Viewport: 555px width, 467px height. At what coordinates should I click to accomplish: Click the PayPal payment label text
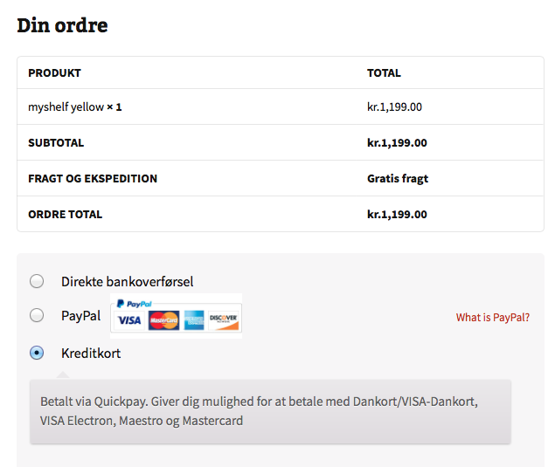coord(81,316)
